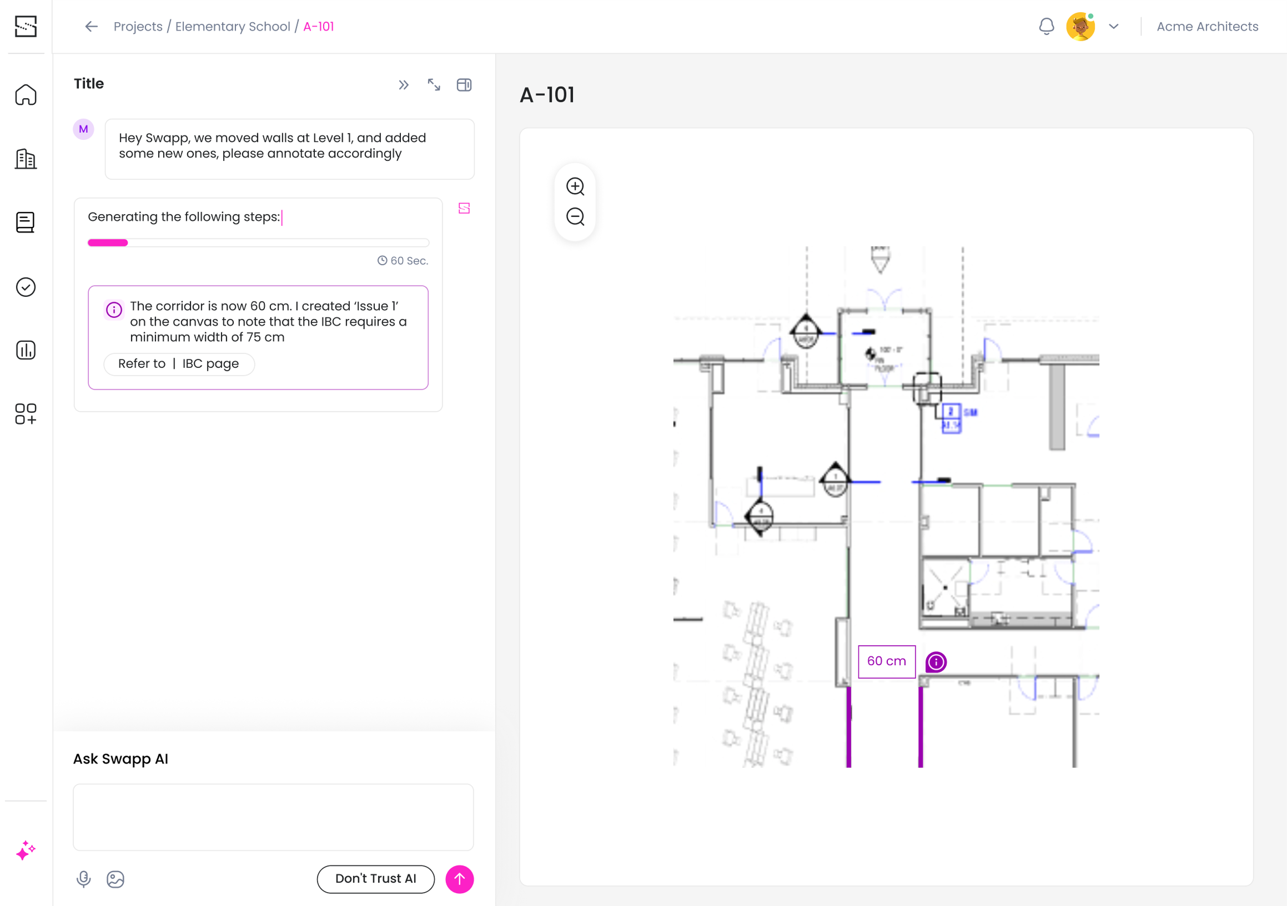Click the Ask Swapp AI text field
The width and height of the screenshot is (1287, 906).
click(274, 817)
